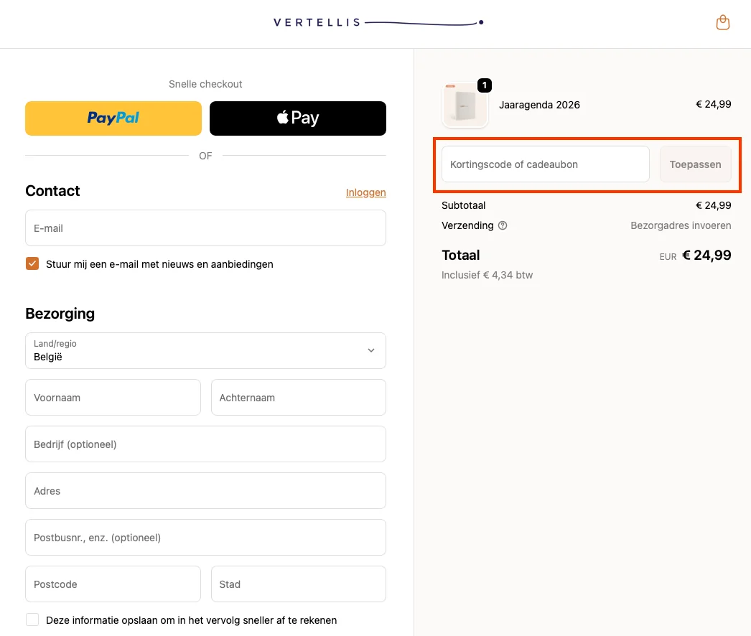751x636 pixels.
Task: Click the Bedrijf (optioneel) field
Action: pyautogui.click(x=205, y=444)
